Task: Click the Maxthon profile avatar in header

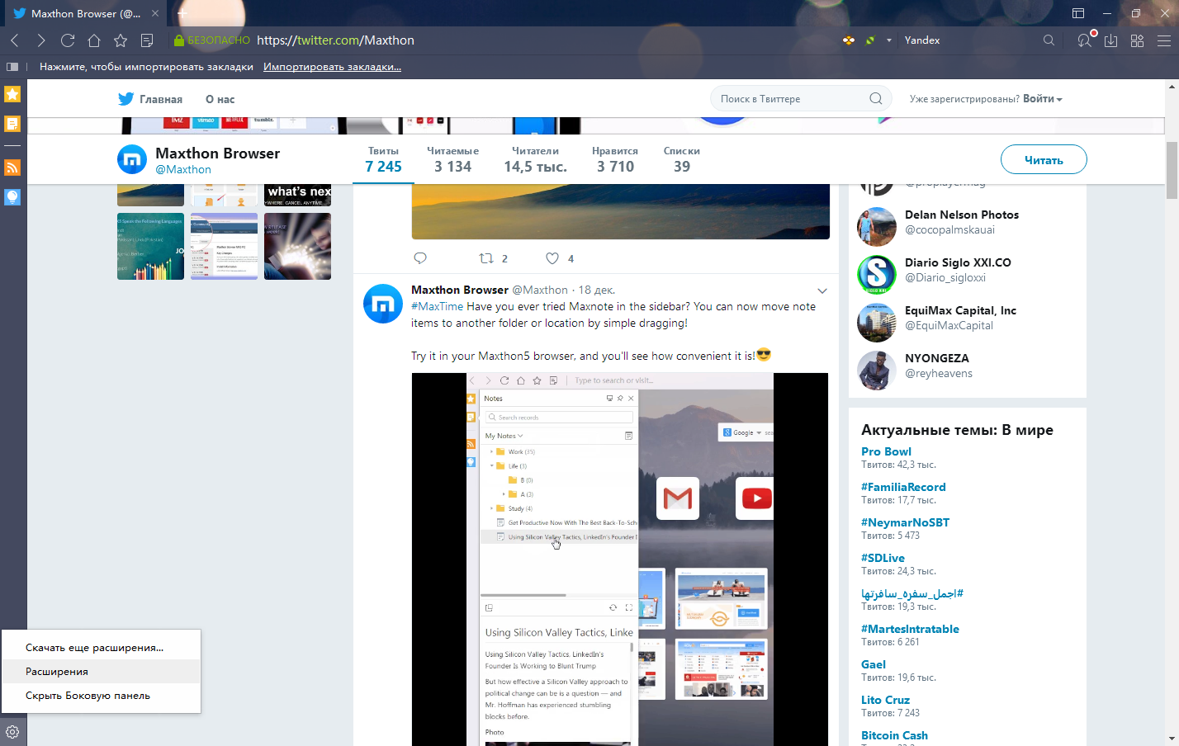Action: tap(132, 159)
